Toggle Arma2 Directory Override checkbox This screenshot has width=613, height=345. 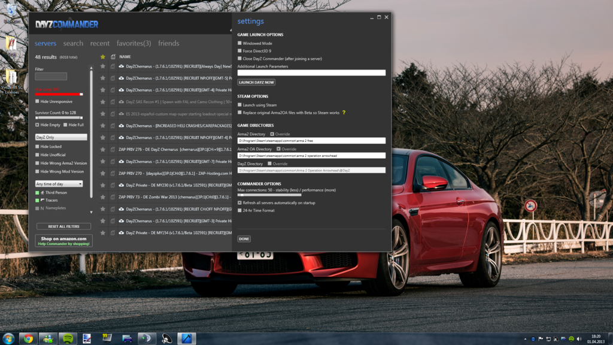coord(272,134)
